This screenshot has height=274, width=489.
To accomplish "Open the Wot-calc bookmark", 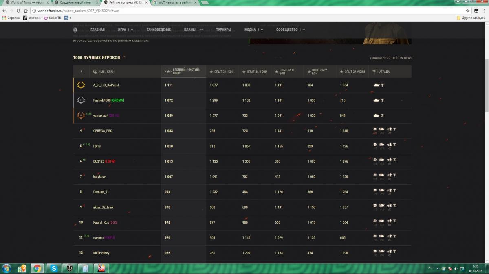I will (33, 18).
